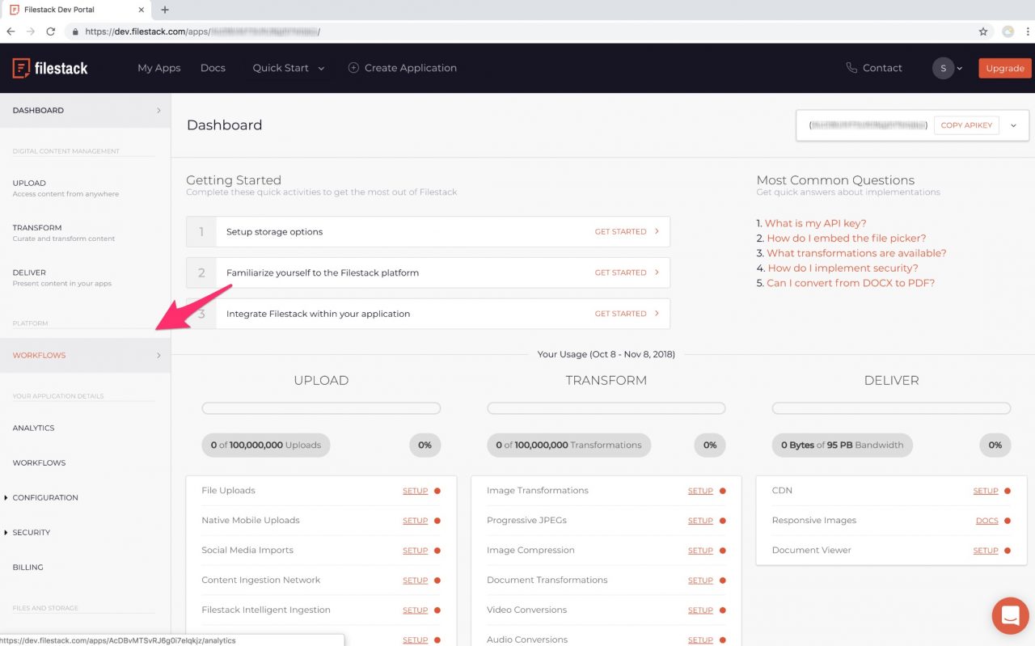Click the UPLOAD usage progress bar
The height and width of the screenshot is (646, 1035).
321,407
